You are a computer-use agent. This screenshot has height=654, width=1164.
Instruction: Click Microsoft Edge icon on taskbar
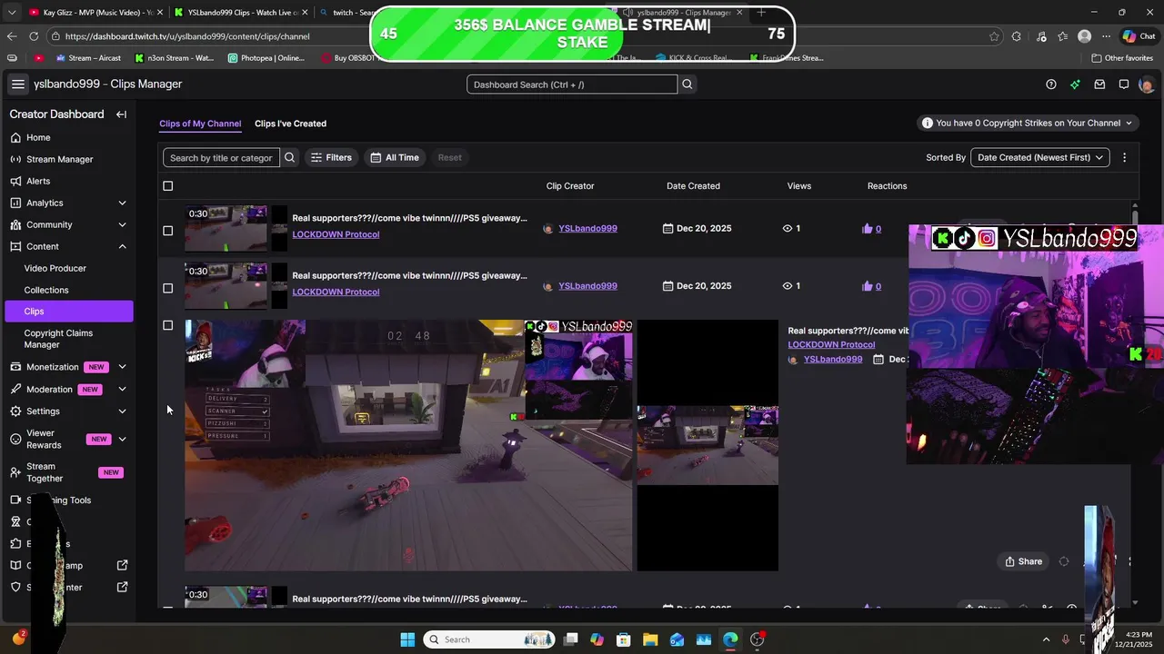tap(730, 639)
